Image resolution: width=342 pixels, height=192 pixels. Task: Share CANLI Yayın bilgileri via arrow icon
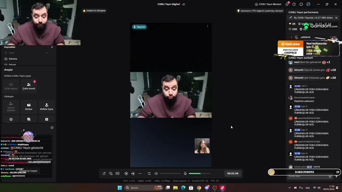(x=184, y=4)
